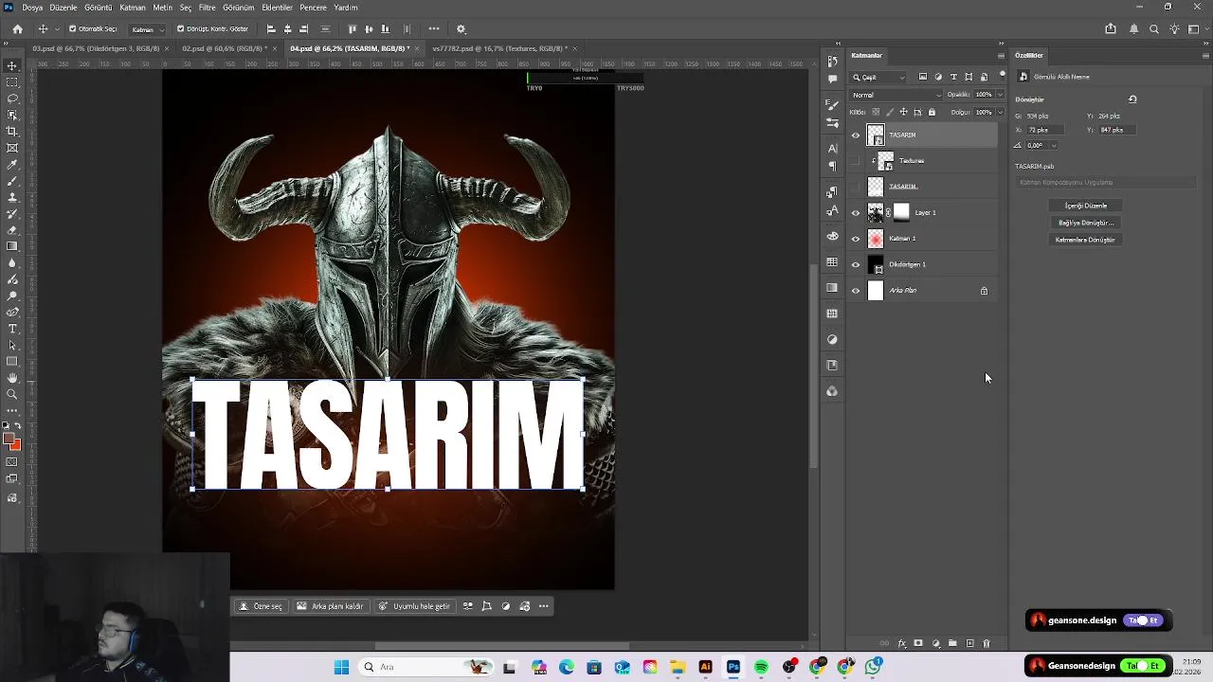Select the Gradient tool
The height and width of the screenshot is (682, 1213).
[12, 246]
